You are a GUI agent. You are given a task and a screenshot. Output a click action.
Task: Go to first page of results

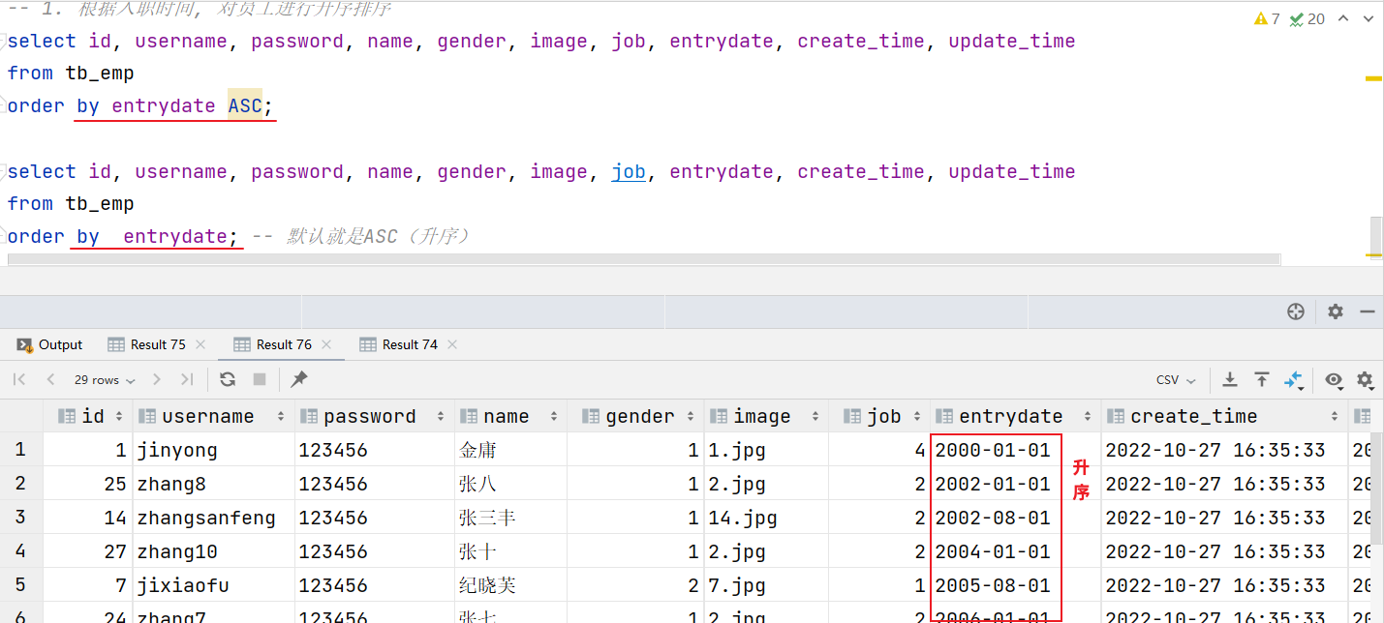point(20,379)
